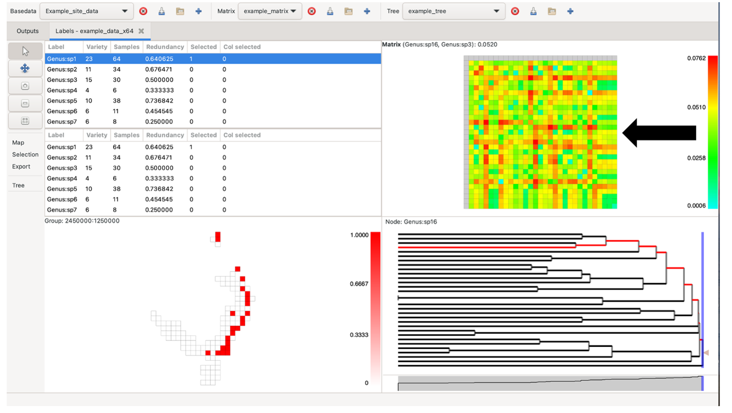Screen dimensions: 732x413
Task: Expand the Matrix dropdown example_matrix
Action: click(270, 11)
